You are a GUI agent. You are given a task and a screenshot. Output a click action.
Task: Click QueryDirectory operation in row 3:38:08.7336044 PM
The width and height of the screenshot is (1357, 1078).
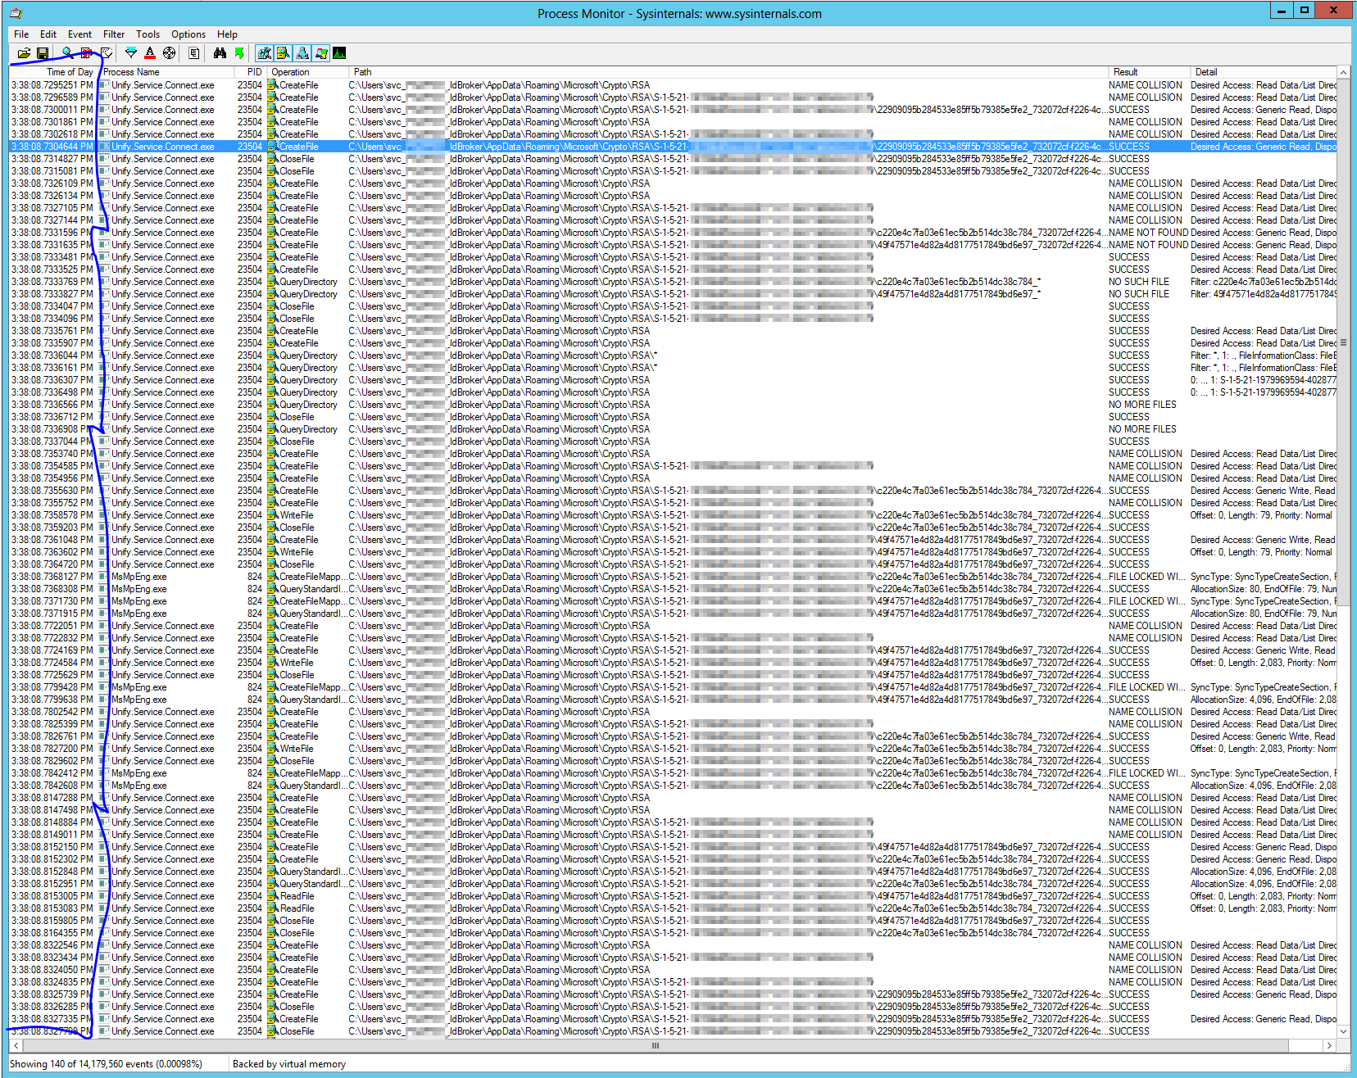(x=308, y=356)
